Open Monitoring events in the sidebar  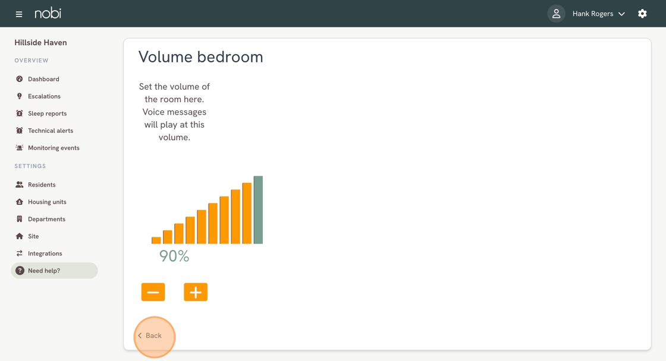(54, 148)
